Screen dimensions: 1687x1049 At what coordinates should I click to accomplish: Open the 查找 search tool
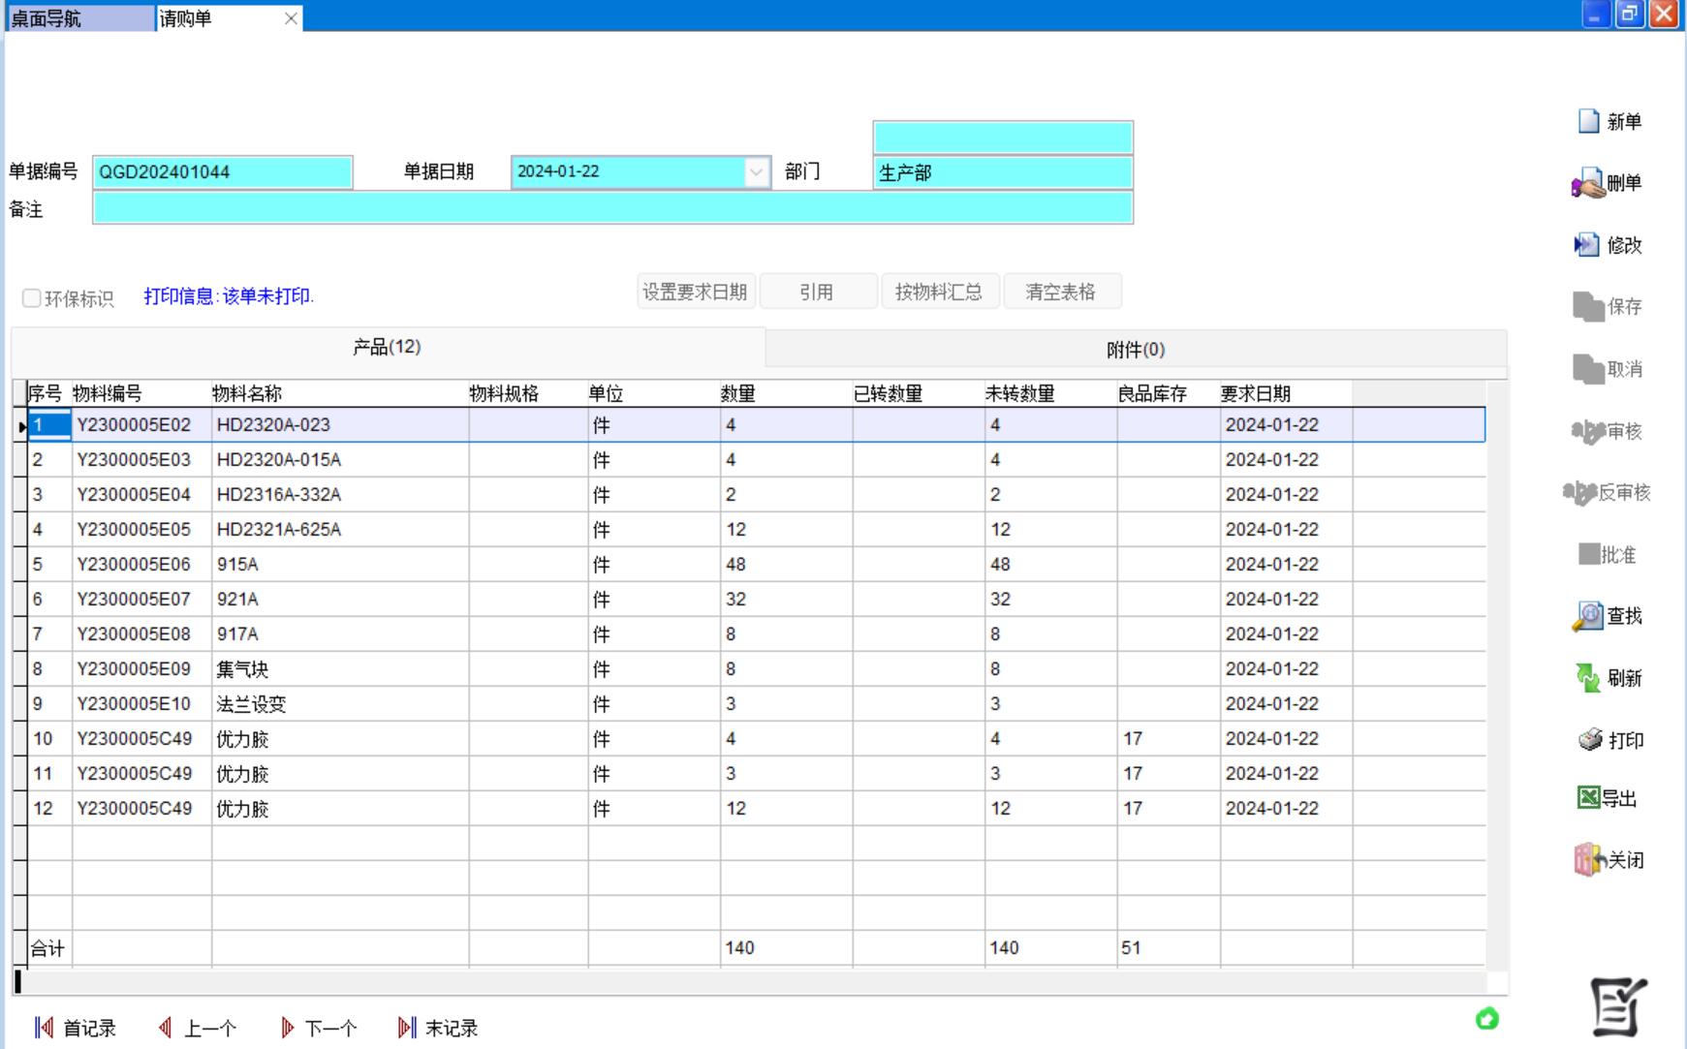[x=1588, y=616]
